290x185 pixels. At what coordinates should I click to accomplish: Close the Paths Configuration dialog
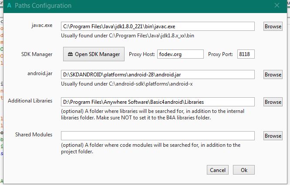pos(277,6)
